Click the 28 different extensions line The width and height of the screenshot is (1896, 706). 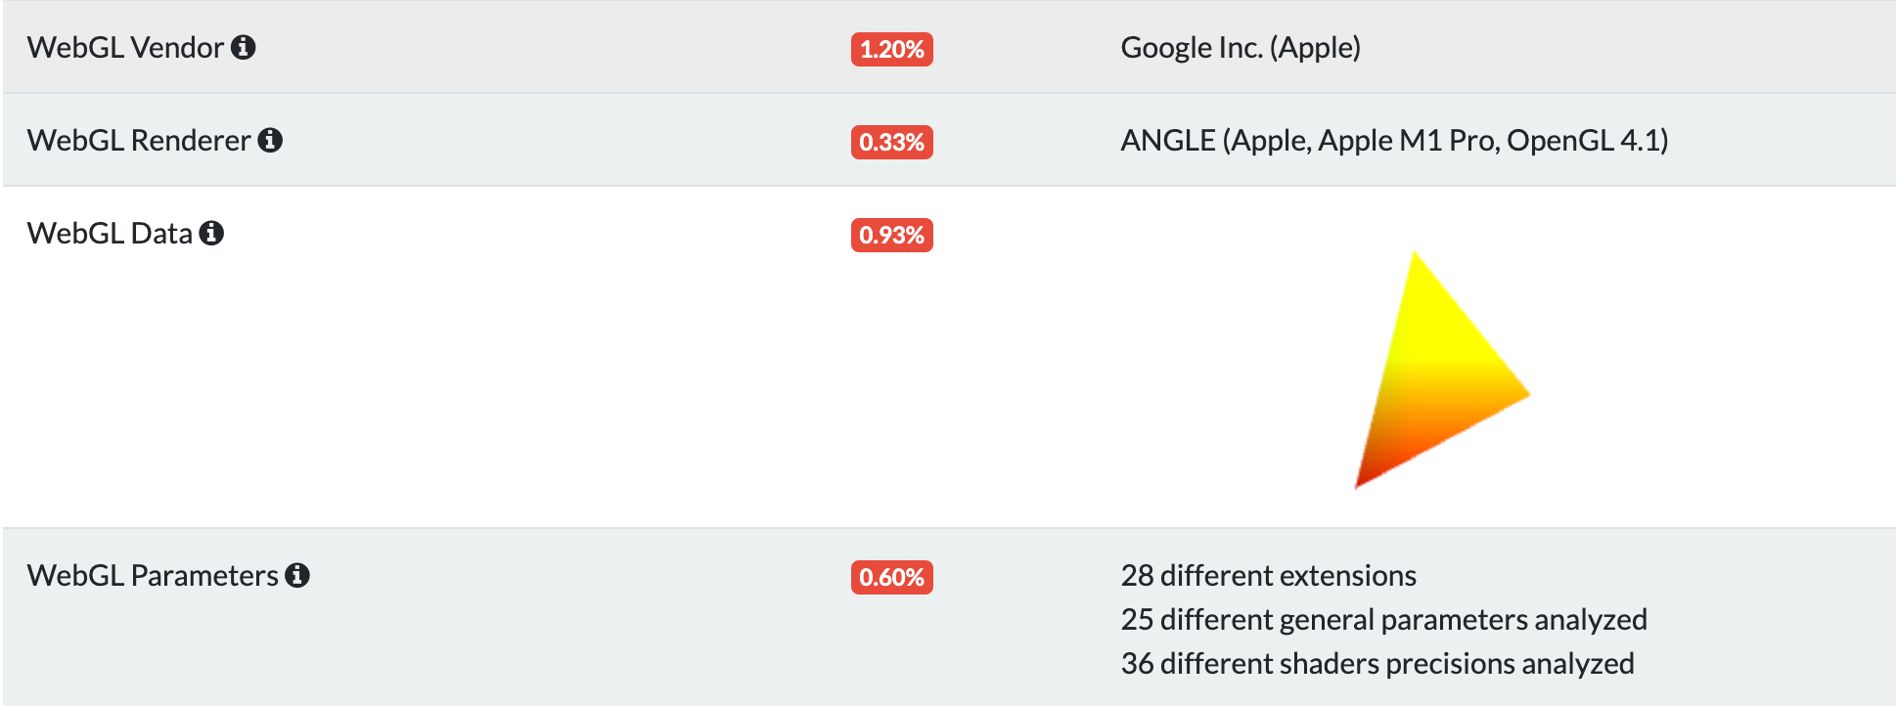[1268, 575]
